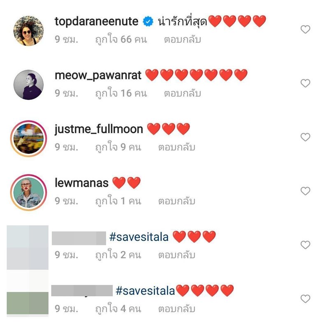This screenshot has height=330, width=329.
Task: Tap heart icon beside justme_fullmoon comment
Action: click(x=305, y=137)
